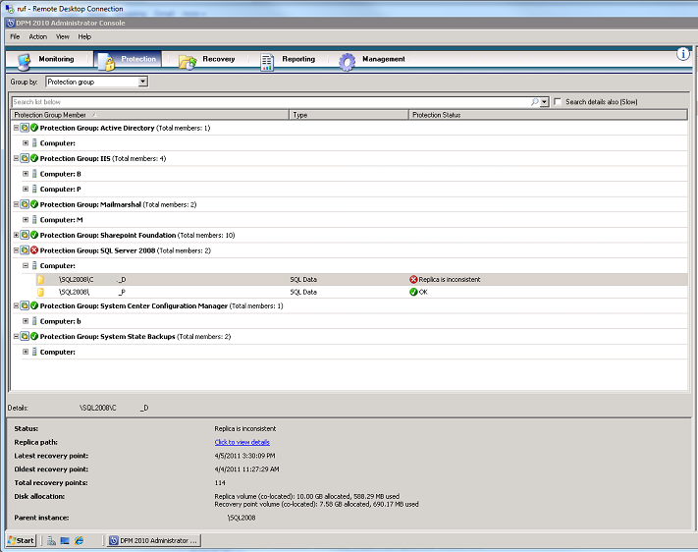Open the File menu
Image resolution: width=698 pixels, height=552 pixels.
(x=15, y=36)
